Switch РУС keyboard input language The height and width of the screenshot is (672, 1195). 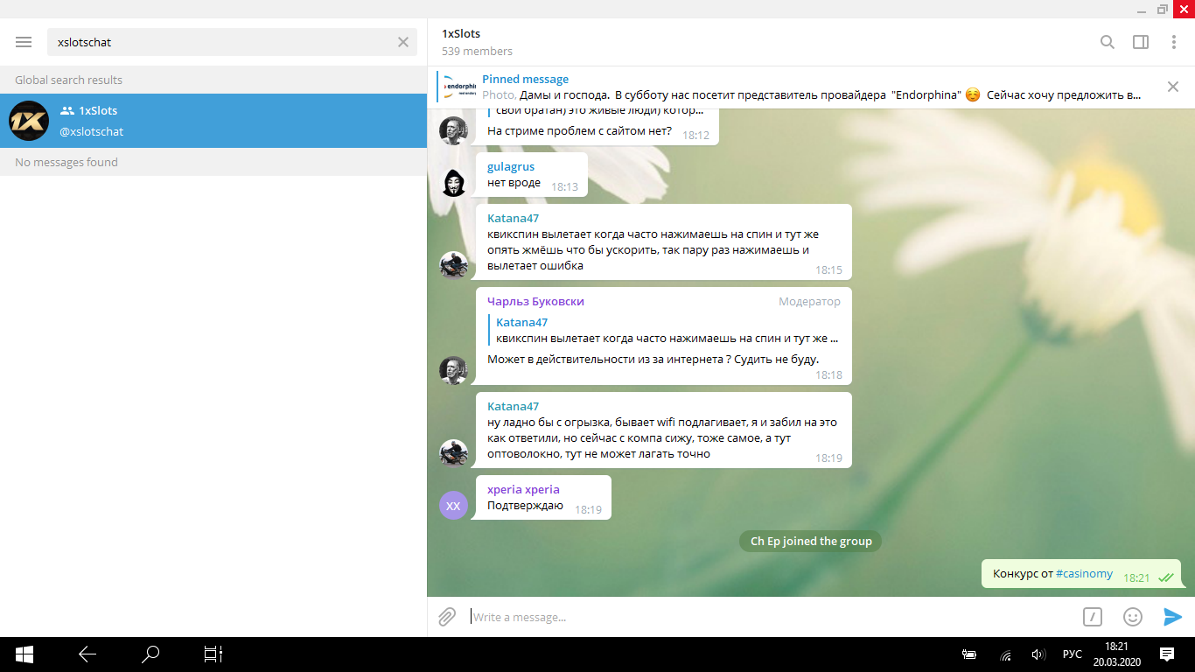(1072, 654)
